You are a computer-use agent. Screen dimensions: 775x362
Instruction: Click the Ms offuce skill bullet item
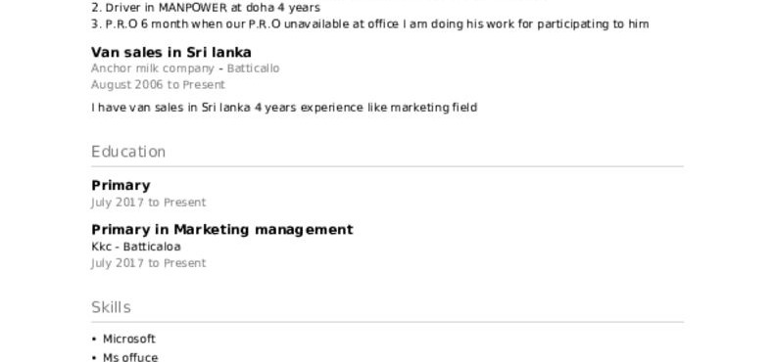point(130,357)
